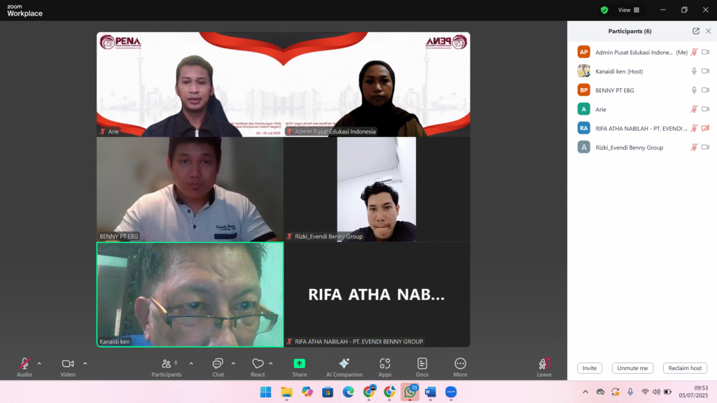Click Rizki_Evendi muted microphone icon
This screenshot has height=403, width=717.
pos(694,147)
